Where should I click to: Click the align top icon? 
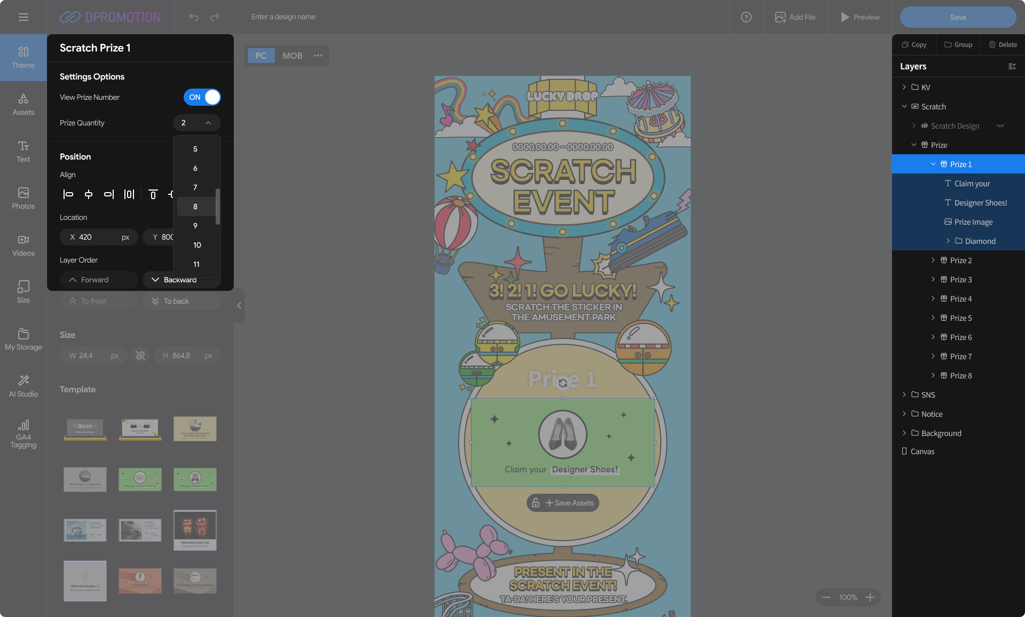click(153, 194)
